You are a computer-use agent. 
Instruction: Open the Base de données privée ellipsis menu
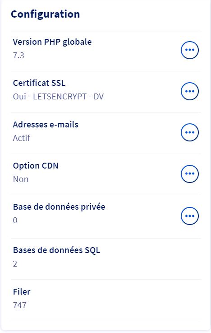190,216
